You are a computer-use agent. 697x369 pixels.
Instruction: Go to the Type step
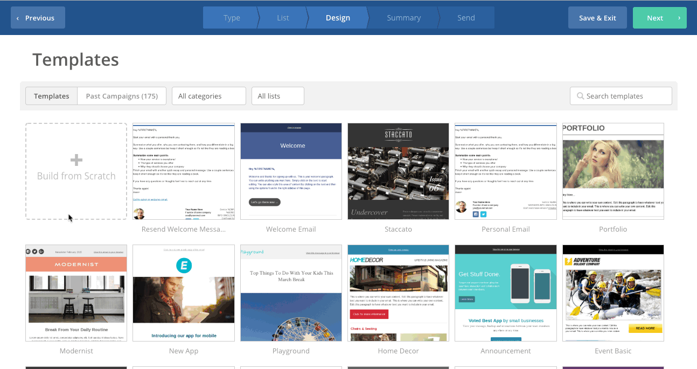pos(232,18)
